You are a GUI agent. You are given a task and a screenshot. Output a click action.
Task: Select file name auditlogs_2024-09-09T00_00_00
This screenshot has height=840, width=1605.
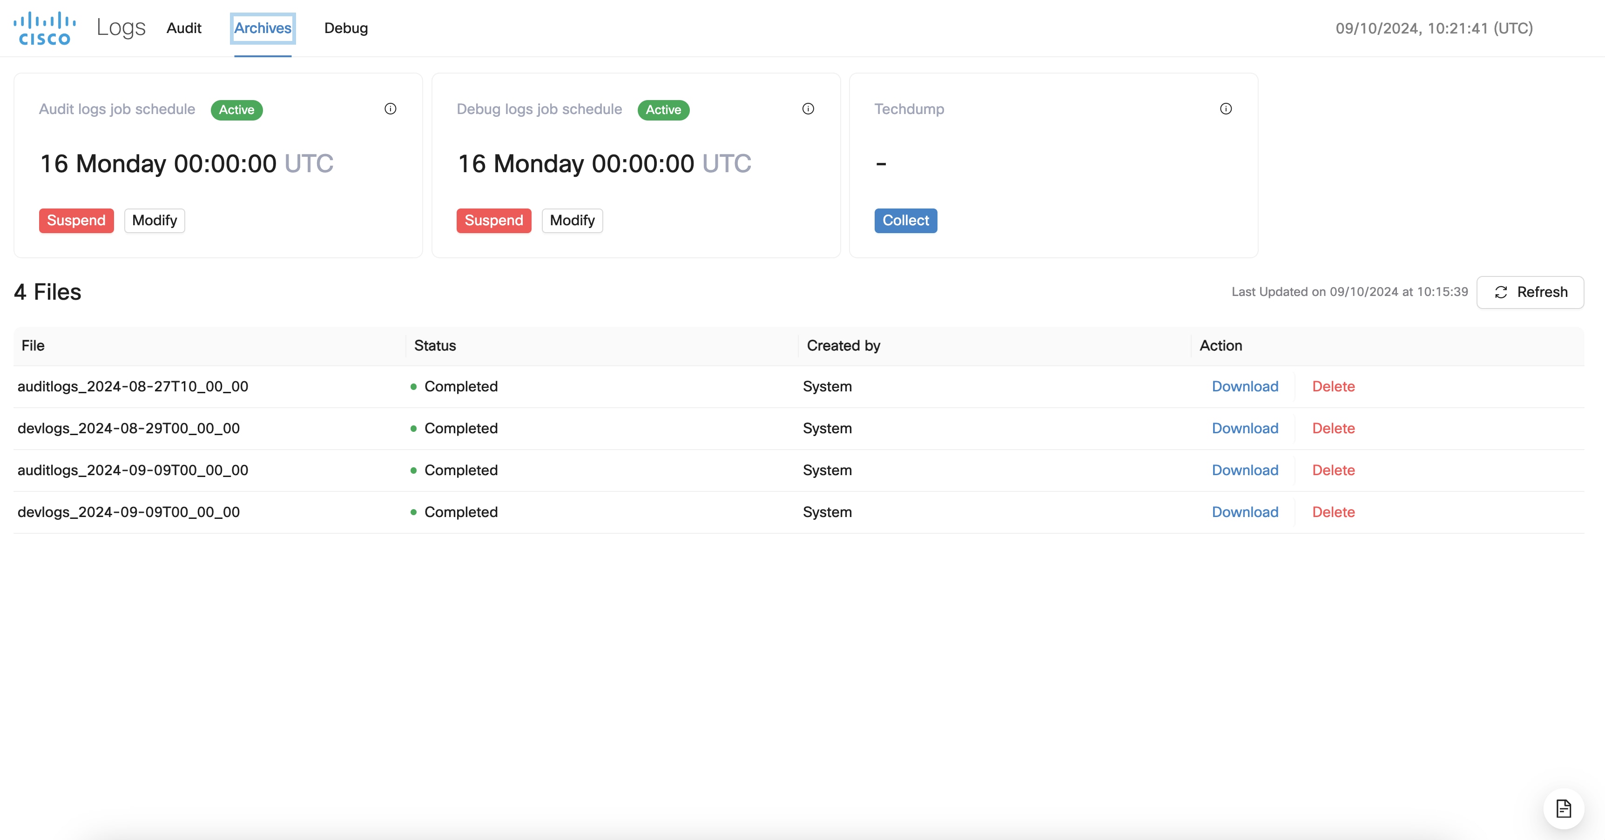pyautogui.click(x=133, y=470)
